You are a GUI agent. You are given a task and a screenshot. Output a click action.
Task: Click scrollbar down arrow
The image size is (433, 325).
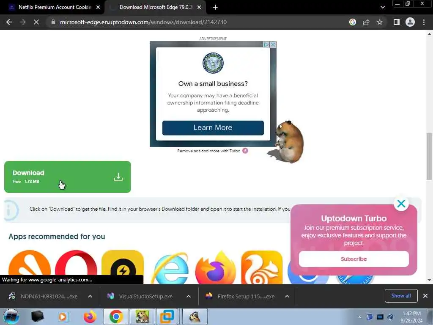coord(429,280)
